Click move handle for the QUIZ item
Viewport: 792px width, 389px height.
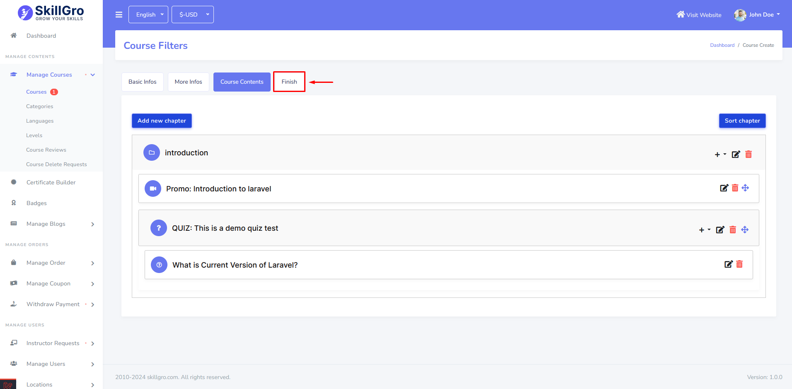pyautogui.click(x=745, y=230)
